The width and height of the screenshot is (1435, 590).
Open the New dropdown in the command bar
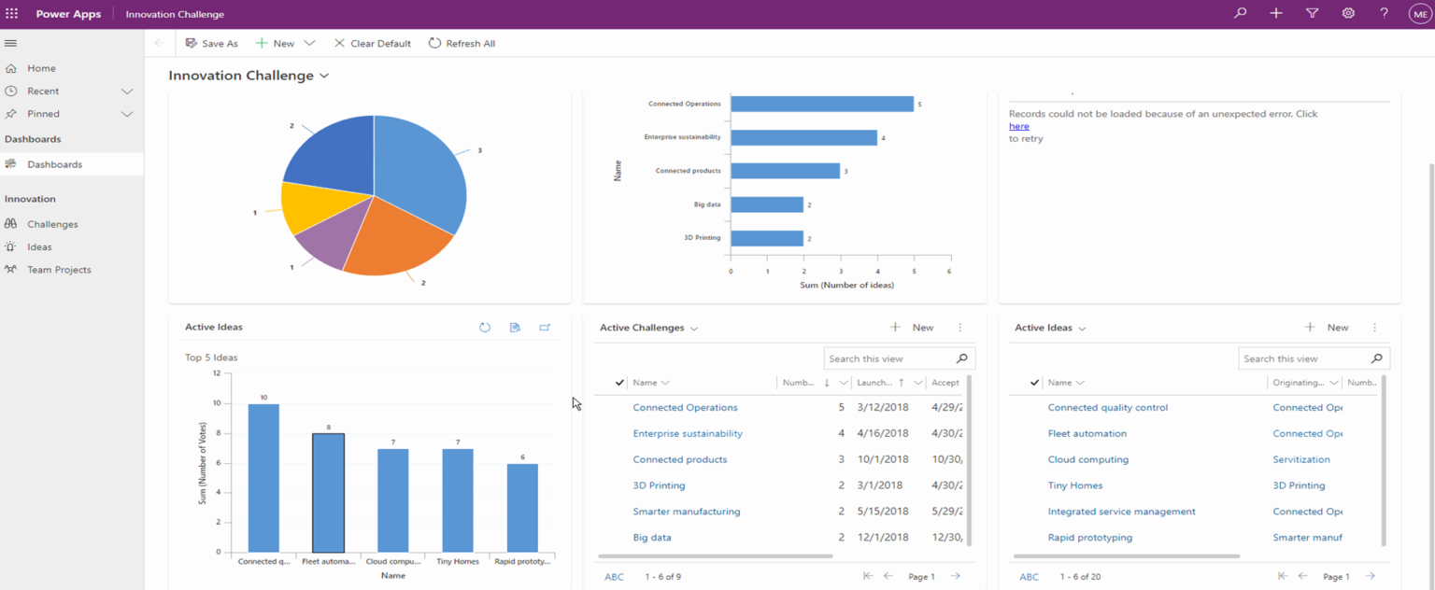(309, 43)
